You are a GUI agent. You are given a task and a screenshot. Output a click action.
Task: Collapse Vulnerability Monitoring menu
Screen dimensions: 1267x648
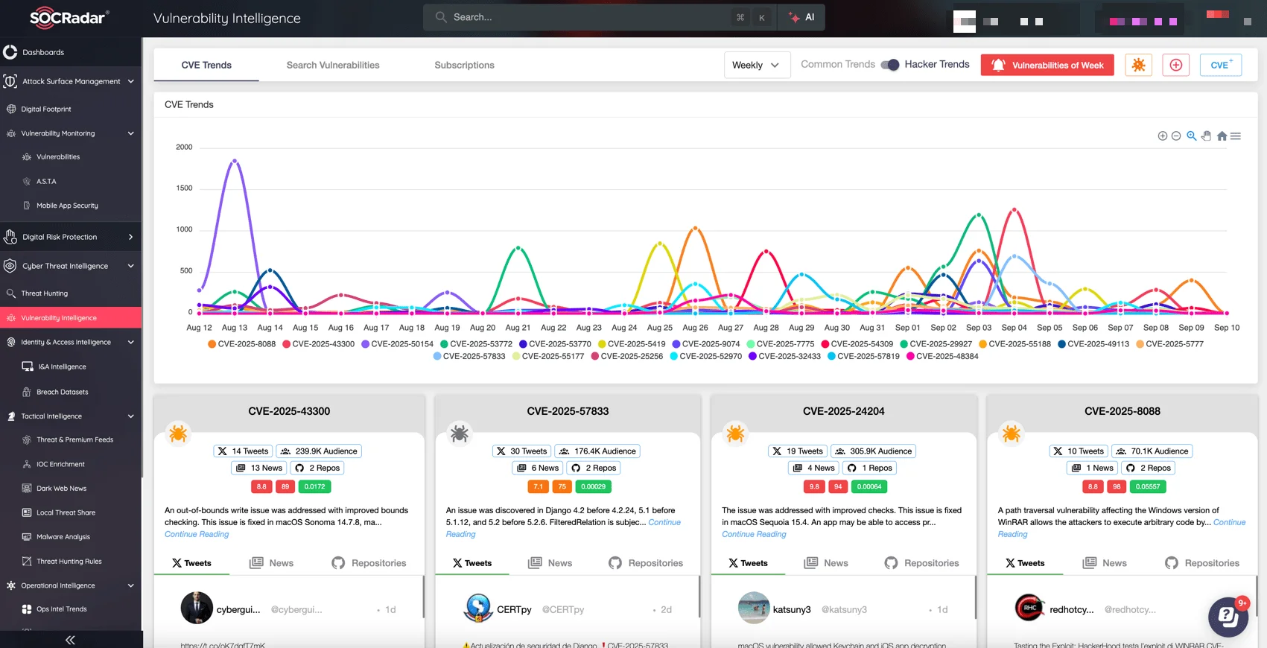pos(71,133)
